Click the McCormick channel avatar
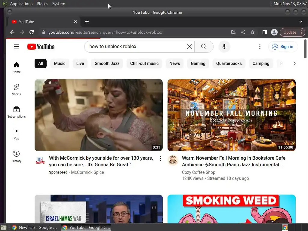Image resolution: width=308 pixels, height=231 pixels. (40, 160)
